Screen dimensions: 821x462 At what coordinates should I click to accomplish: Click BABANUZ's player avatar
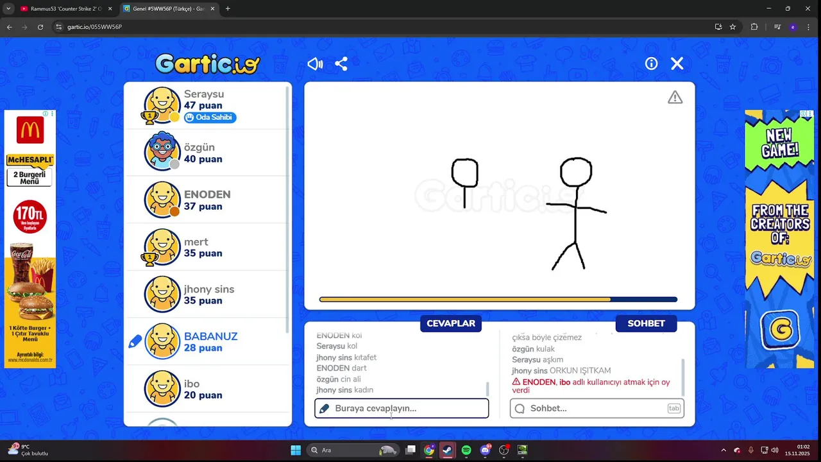click(162, 341)
